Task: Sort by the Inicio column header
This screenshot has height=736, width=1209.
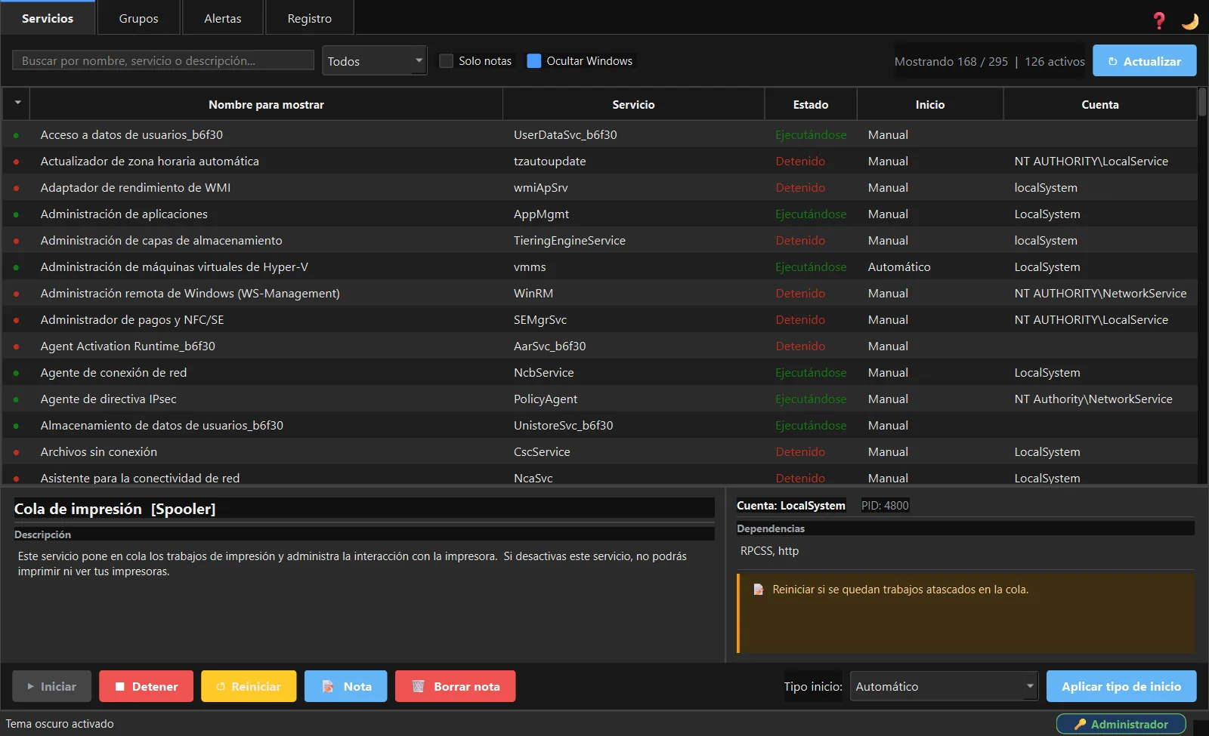Action: (x=930, y=104)
